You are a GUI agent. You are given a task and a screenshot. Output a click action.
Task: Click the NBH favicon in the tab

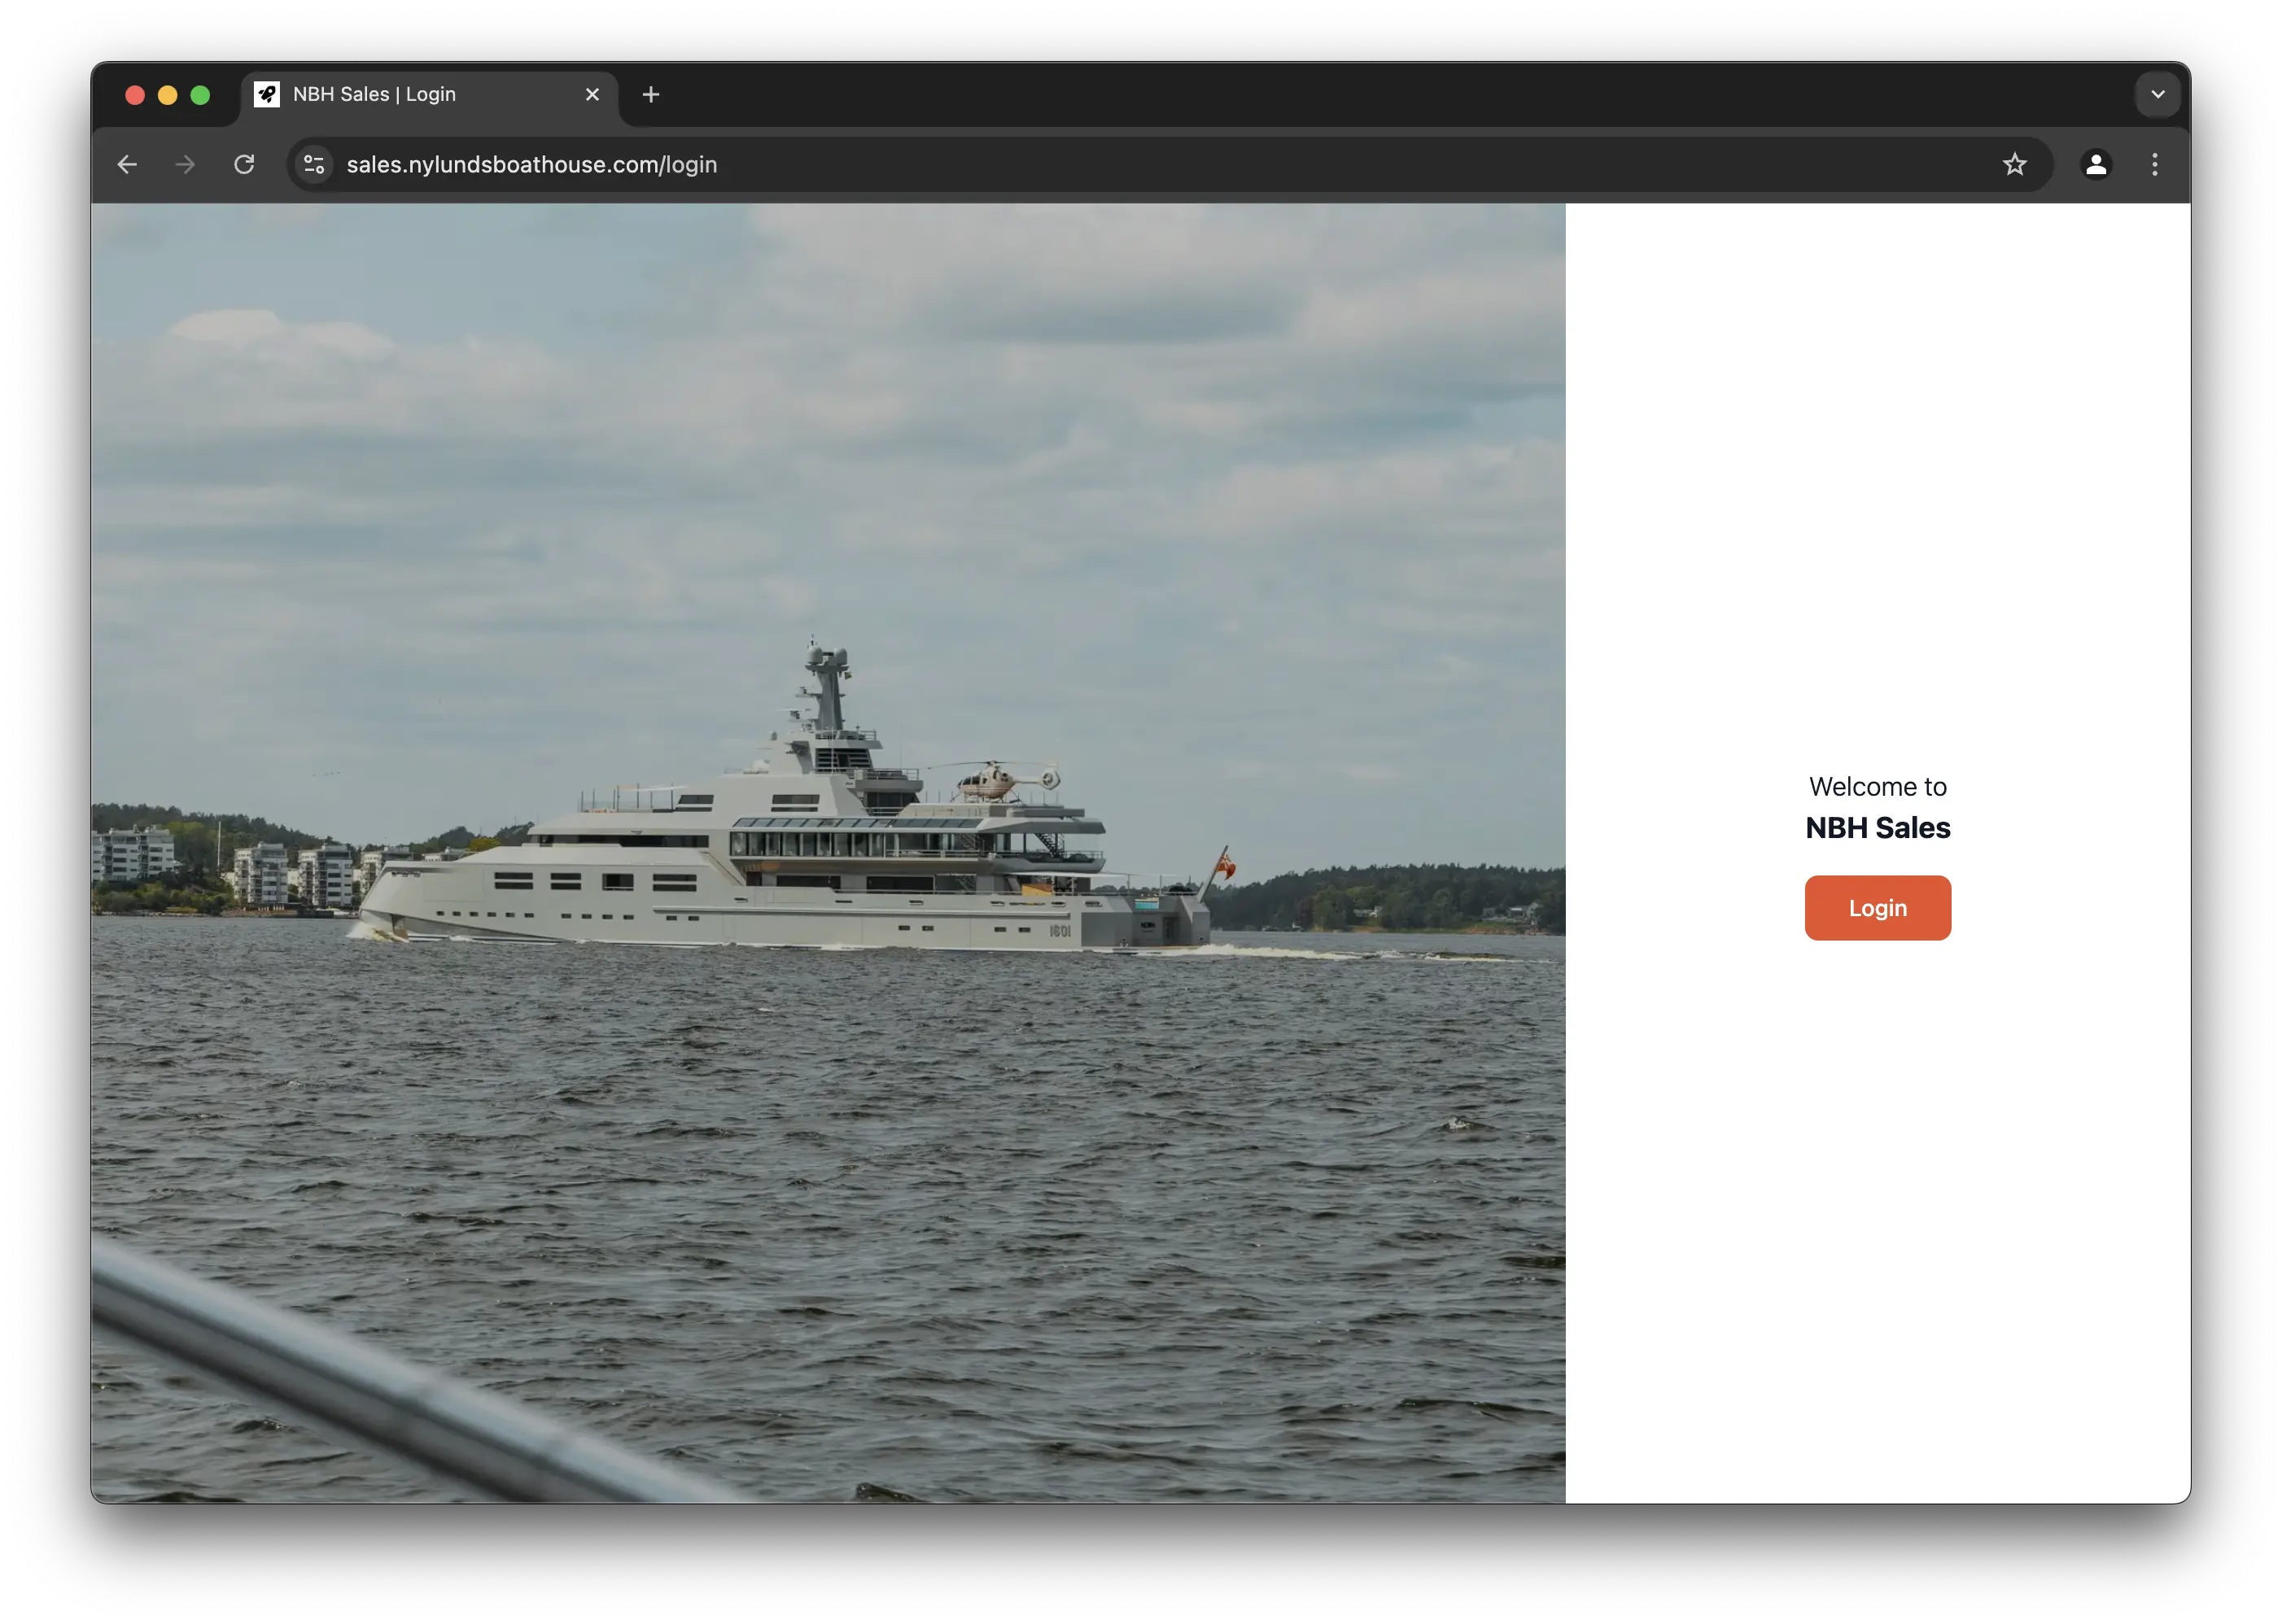click(266, 94)
